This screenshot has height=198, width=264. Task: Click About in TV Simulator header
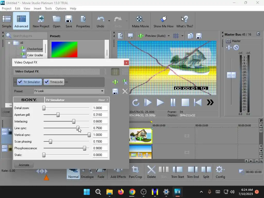[x=102, y=100]
